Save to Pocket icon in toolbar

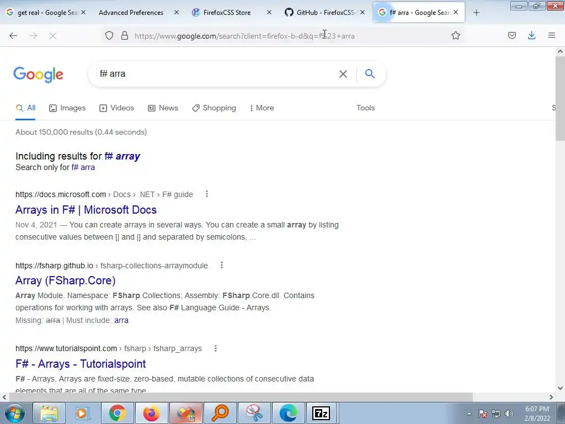[x=511, y=35]
